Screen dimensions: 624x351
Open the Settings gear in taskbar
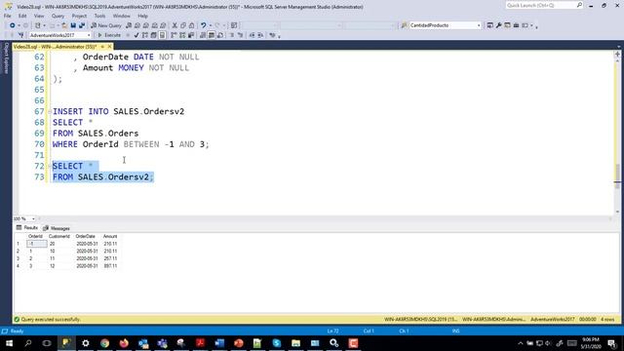pyautogui.click(x=86, y=343)
